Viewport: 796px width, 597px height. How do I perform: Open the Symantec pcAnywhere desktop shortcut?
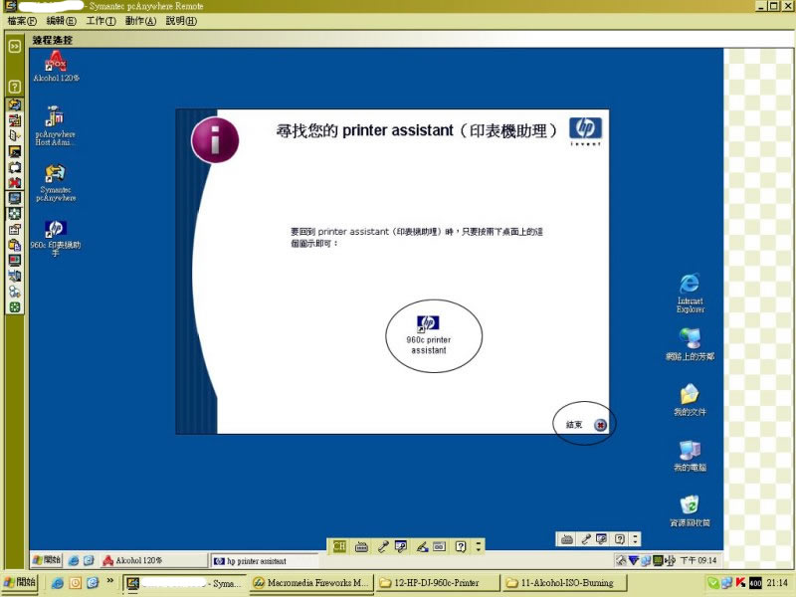pyautogui.click(x=56, y=183)
